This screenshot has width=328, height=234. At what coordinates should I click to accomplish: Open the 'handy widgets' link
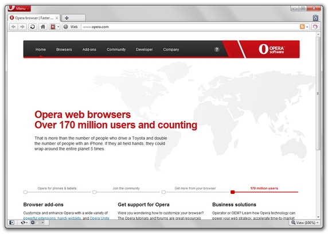click(69, 218)
